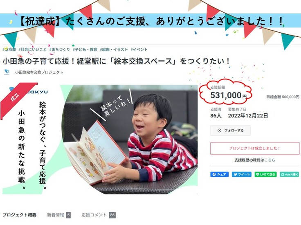Screen dimensions: 301x225
Task: Click the プロジェクトは成立しました！ button
Action: click(x=255, y=148)
